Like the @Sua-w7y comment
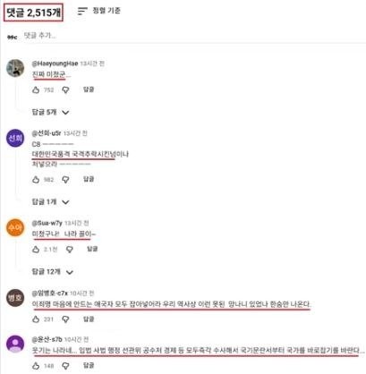The width and height of the screenshot is (366, 374). 36,250
